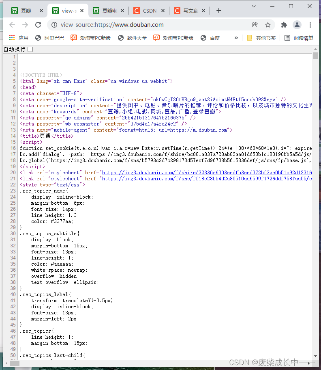The image size is (321, 370).
Task: Open the 百度 bookmark
Action: point(210,38)
